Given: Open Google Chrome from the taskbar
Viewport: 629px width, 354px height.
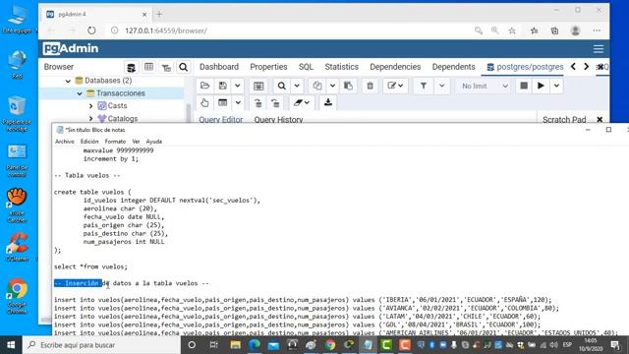Looking at the screenshot, I should (330, 345).
